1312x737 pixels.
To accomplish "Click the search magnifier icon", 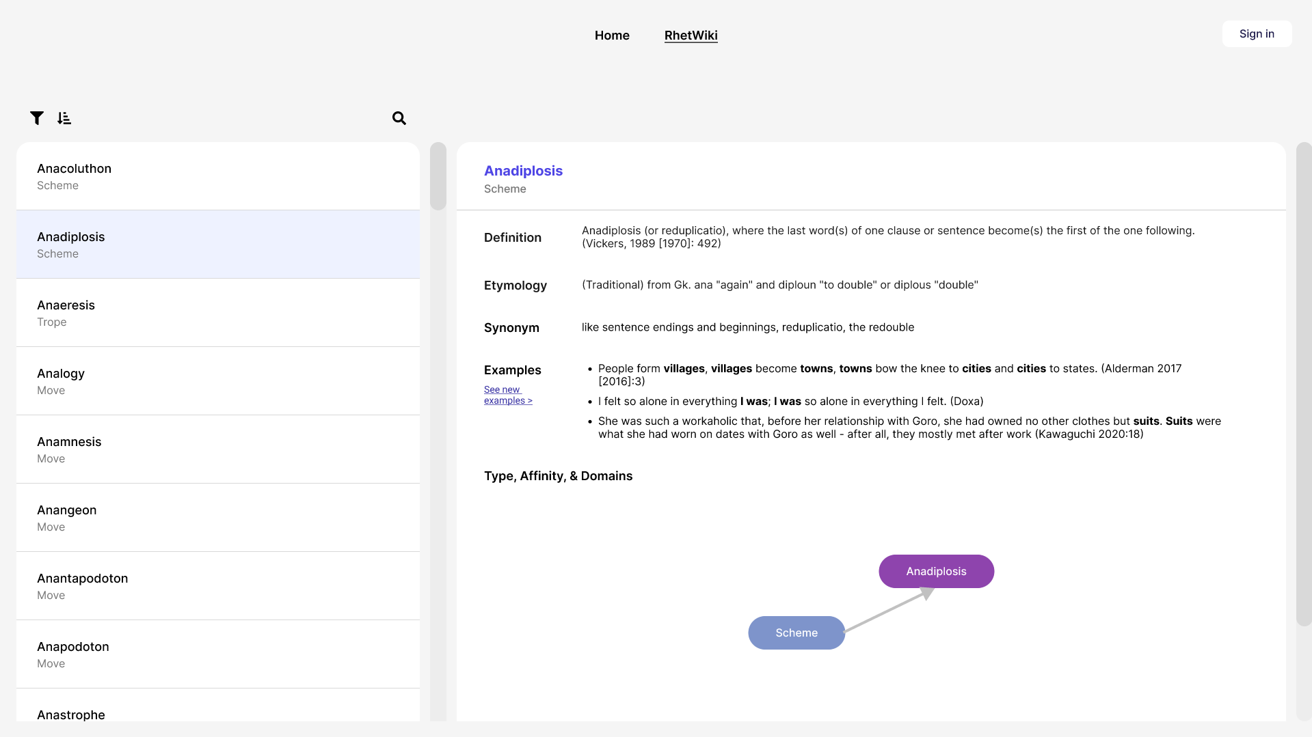I will coord(399,118).
